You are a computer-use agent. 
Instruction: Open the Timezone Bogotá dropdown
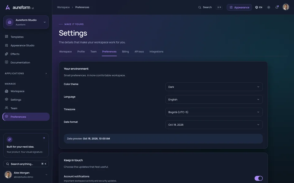(214, 112)
